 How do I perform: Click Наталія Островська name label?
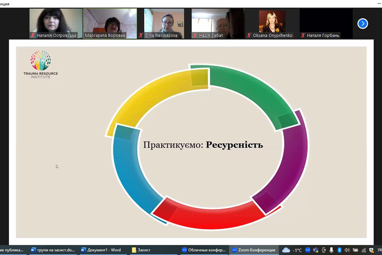(x=56, y=35)
